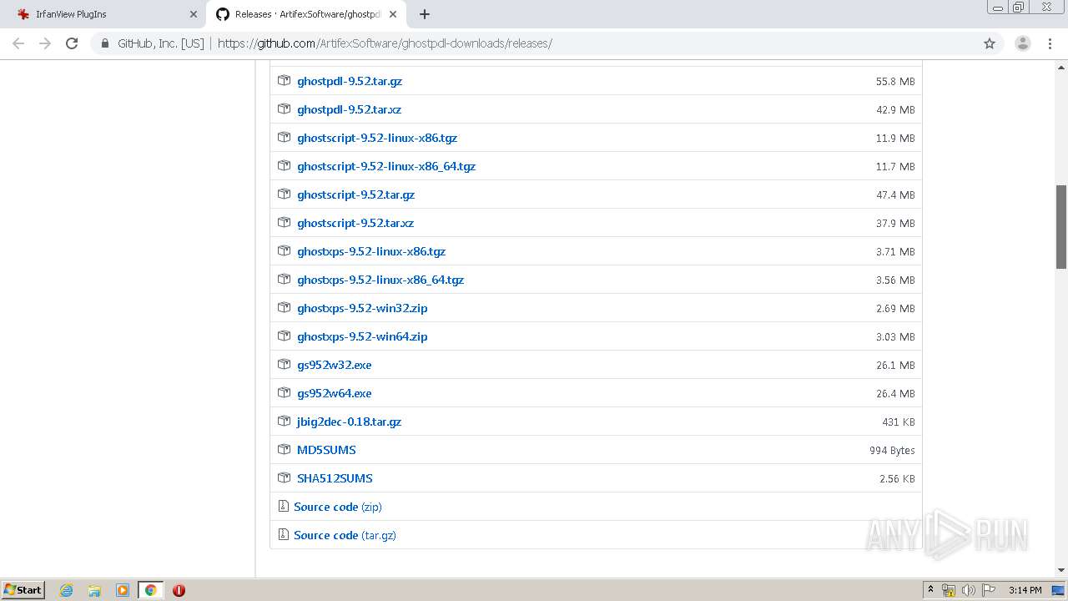1068x601 pixels.
Task: Open volume control in system tray
Action: (x=969, y=590)
